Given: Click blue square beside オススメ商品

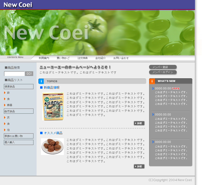Looking at the screenshot, I should point(41,133).
